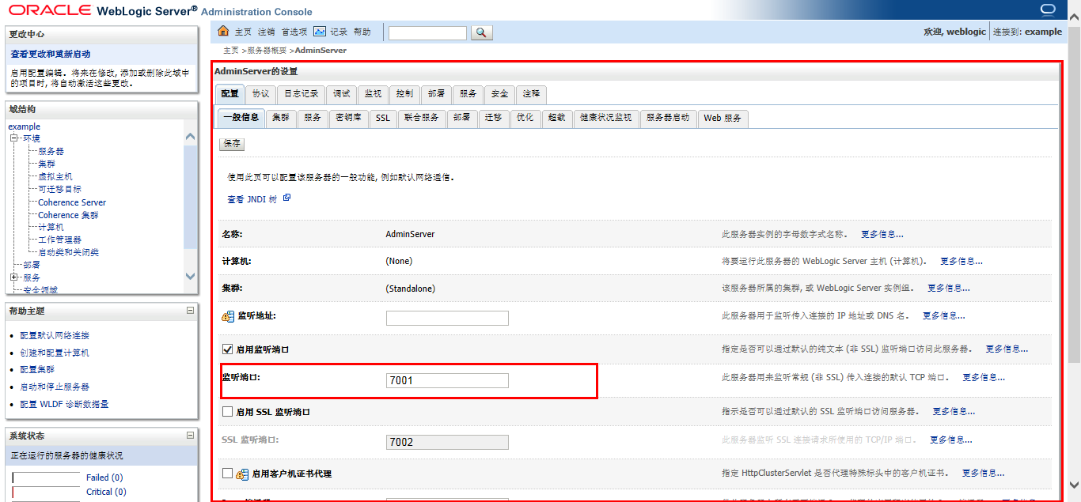This screenshot has width=1081, height=502.
Task: Click the 查看 JNDI 树 link
Action: [x=252, y=200]
